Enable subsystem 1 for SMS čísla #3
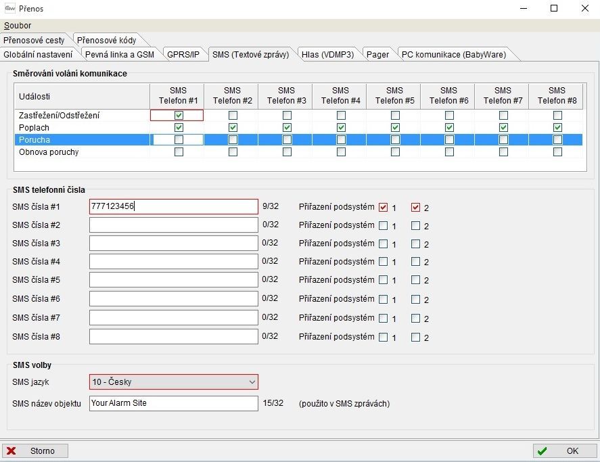Image resolution: width=600 pixels, height=462 pixels. pos(384,244)
